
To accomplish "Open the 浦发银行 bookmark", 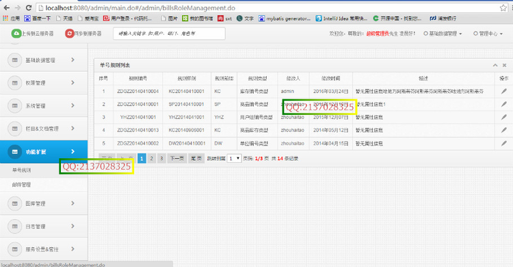I will (x=443, y=18).
